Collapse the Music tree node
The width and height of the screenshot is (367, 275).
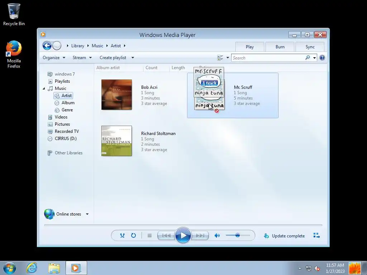(x=44, y=88)
